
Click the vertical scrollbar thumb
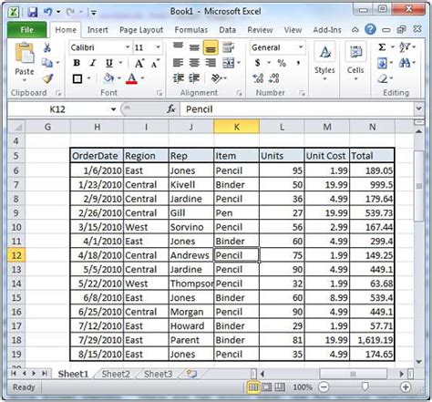tap(419, 185)
